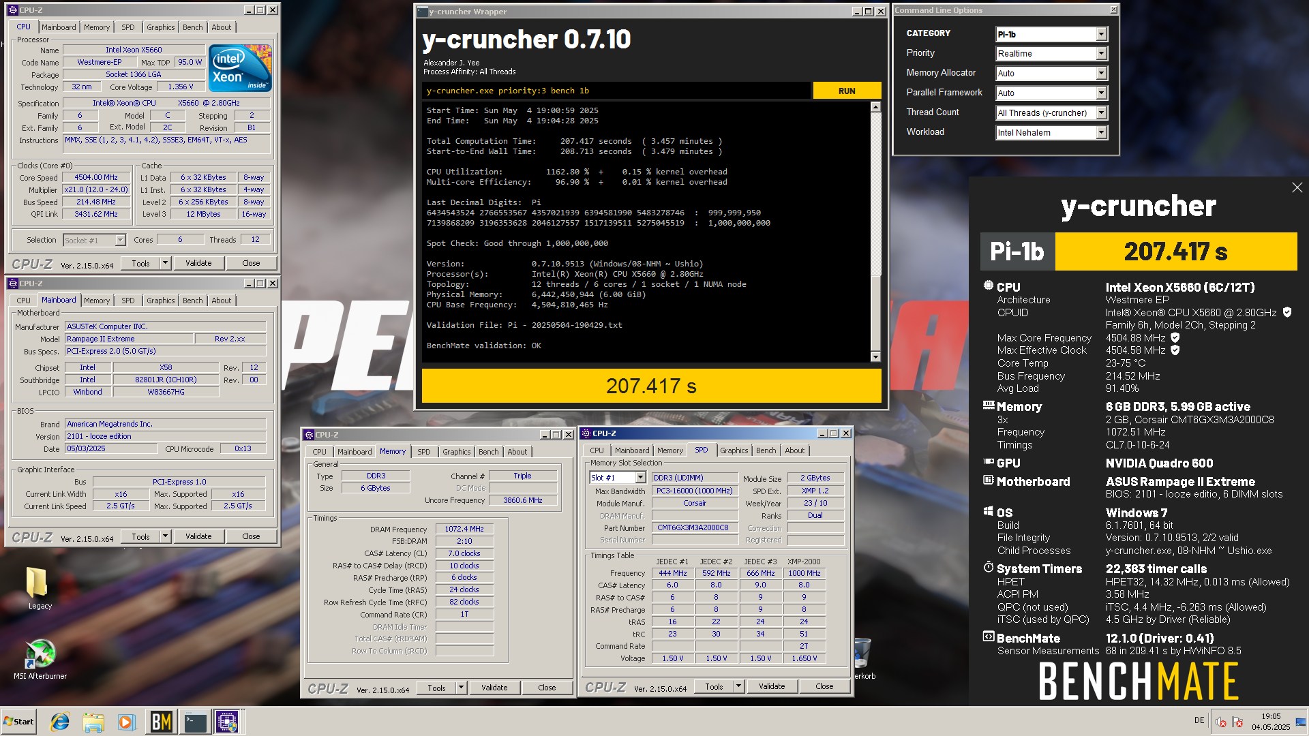The height and width of the screenshot is (736, 1309).
Task: Click Tools button in the SPD CPU-Z window
Action: point(714,687)
